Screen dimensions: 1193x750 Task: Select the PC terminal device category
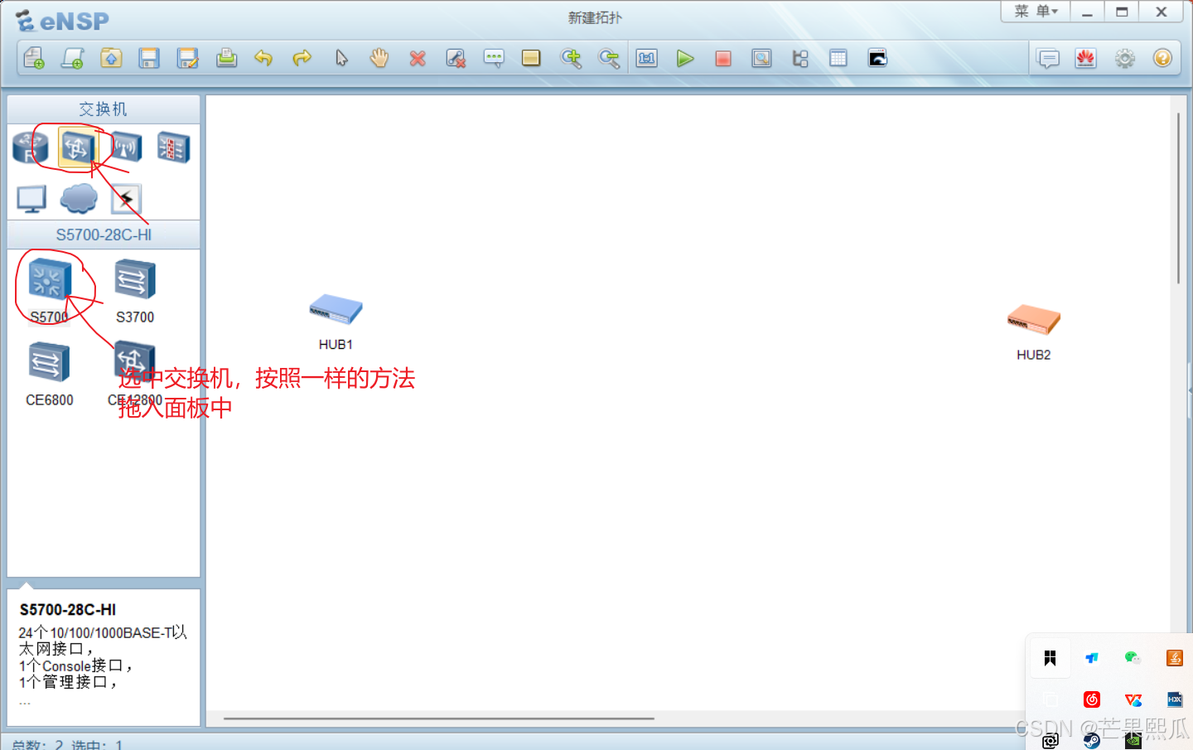click(31, 199)
